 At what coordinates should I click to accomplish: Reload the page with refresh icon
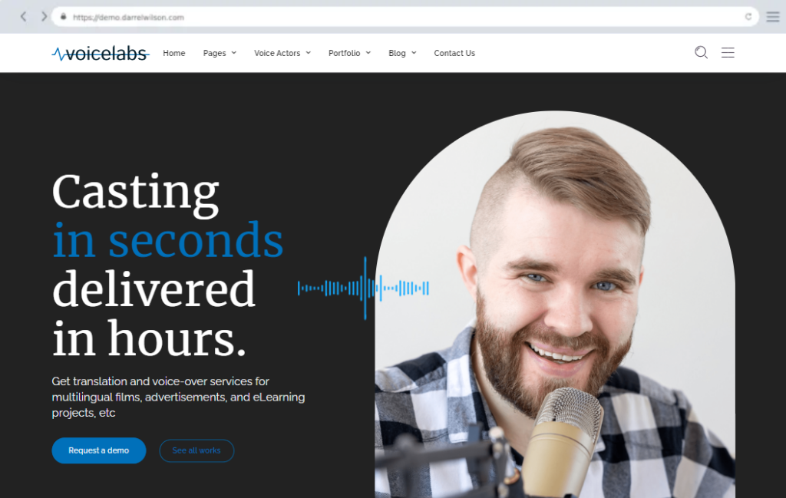[x=748, y=17]
